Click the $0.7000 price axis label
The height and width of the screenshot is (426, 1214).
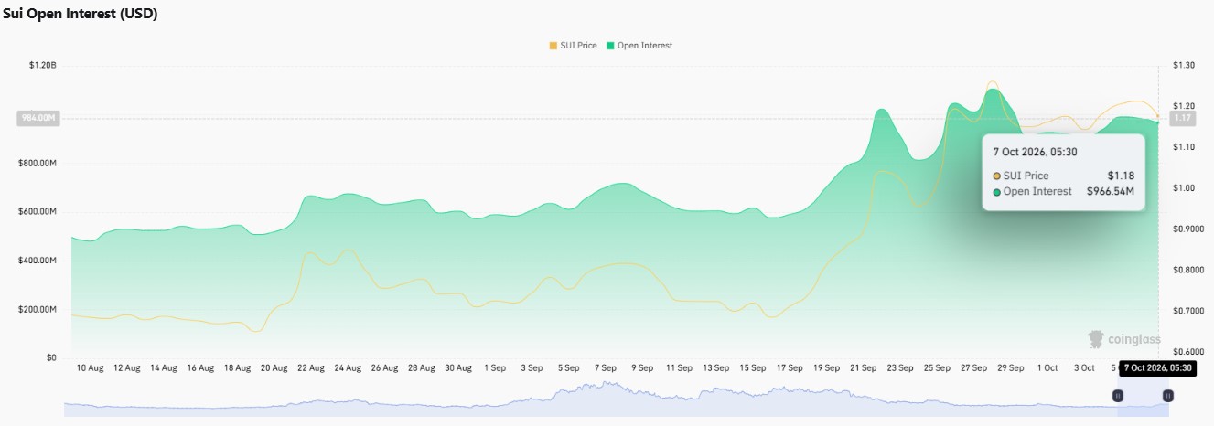[x=1187, y=312]
